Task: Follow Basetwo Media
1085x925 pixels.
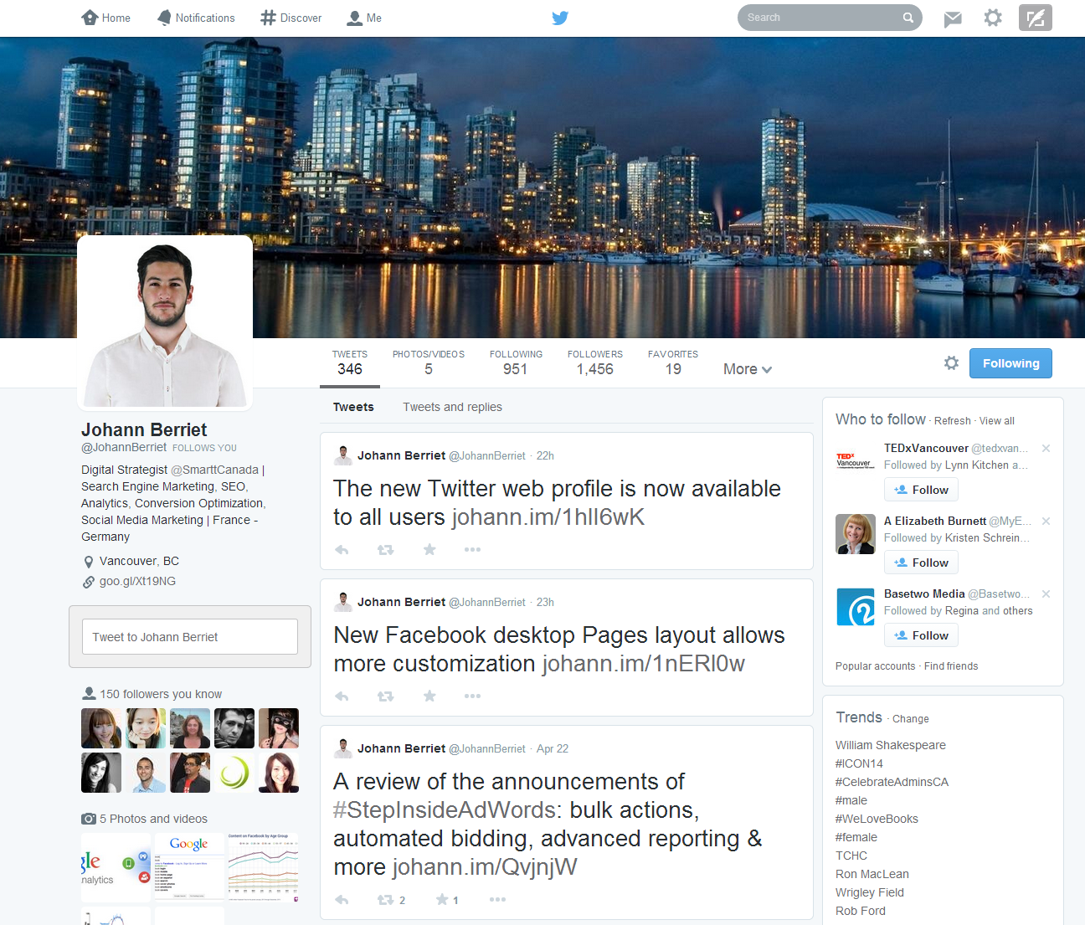Action: point(921,635)
